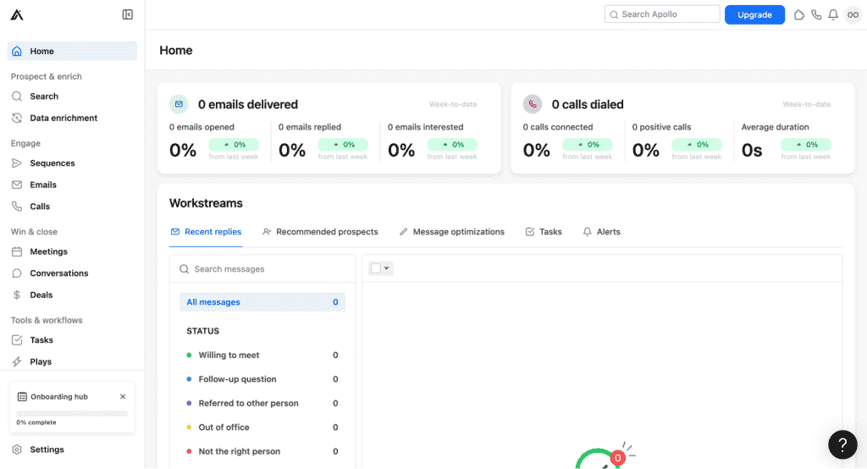The height and width of the screenshot is (469, 867).
Task: Click the Conversations label in sidebar
Action: (x=59, y=273)
